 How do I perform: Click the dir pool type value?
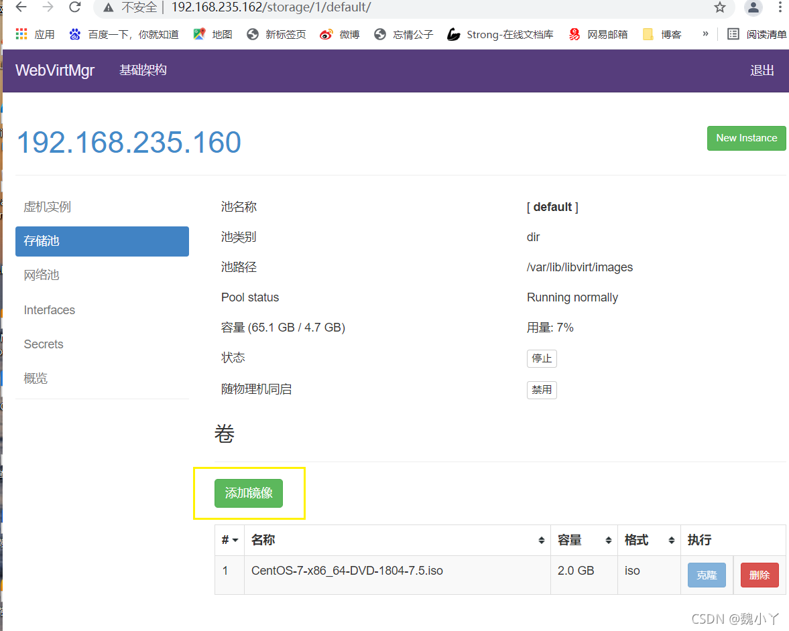tap(533, 237)
